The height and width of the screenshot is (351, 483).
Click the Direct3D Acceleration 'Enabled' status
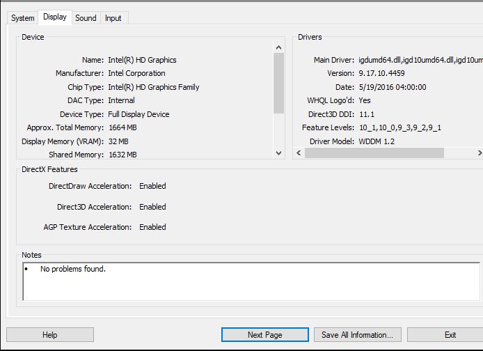pyautogui.click(x=152, y=206)
